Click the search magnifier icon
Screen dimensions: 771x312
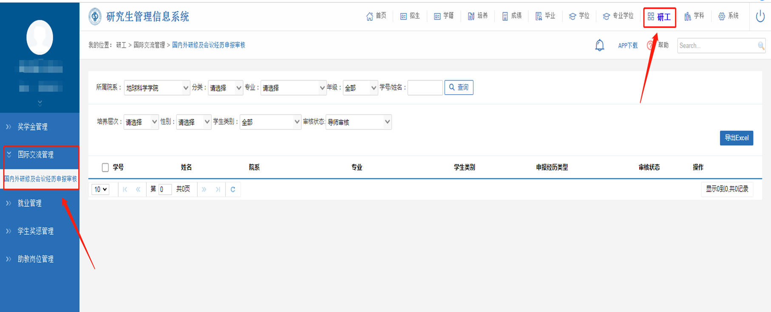761,45
